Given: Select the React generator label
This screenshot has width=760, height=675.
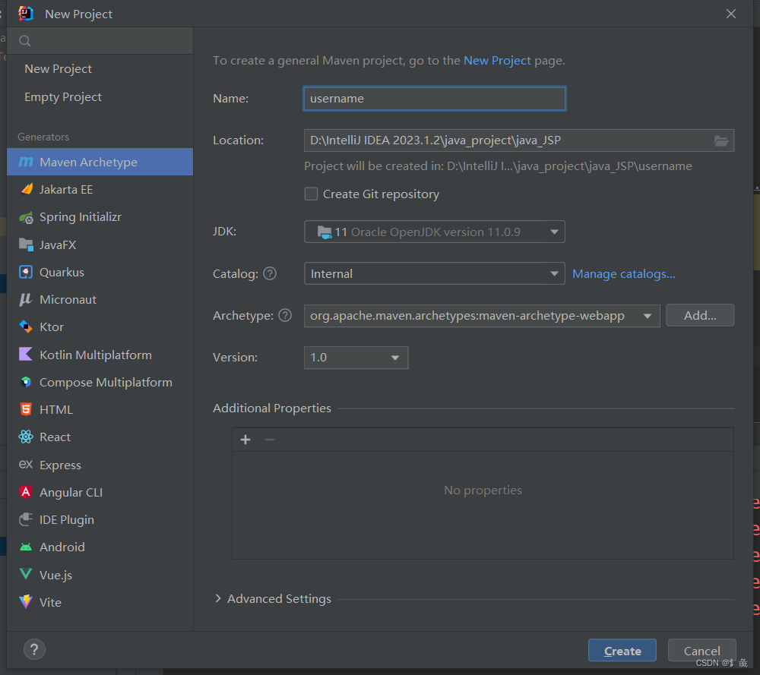Looking at the screenshot, I should (55, 437).
